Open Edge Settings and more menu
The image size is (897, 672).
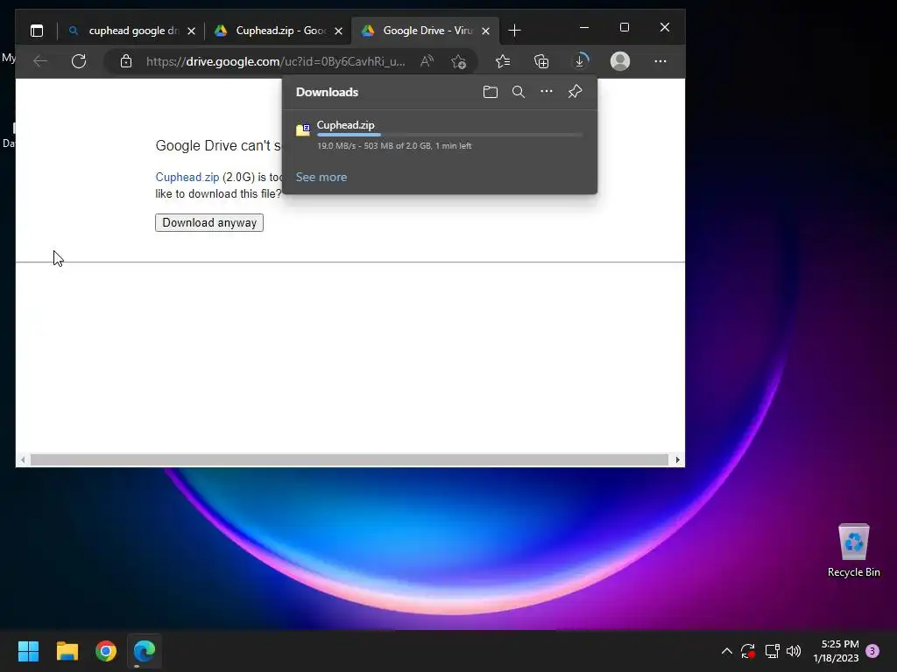point(660,61)
